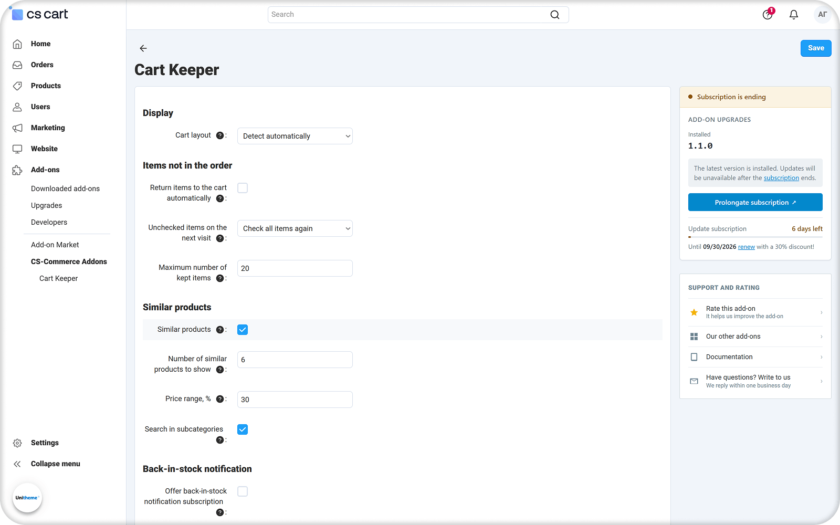
Task: Expand the Have questions chevron
Action: point(821,381)
